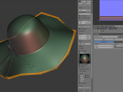Enable Lock to Cursor checkbox
This screenshot has width=123, height=92.
coord(79,16)
